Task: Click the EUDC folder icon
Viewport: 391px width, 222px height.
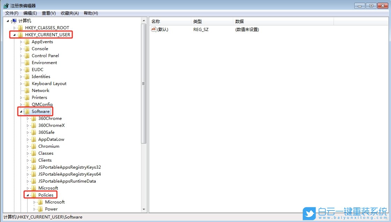Action: (x=27, y=69)
